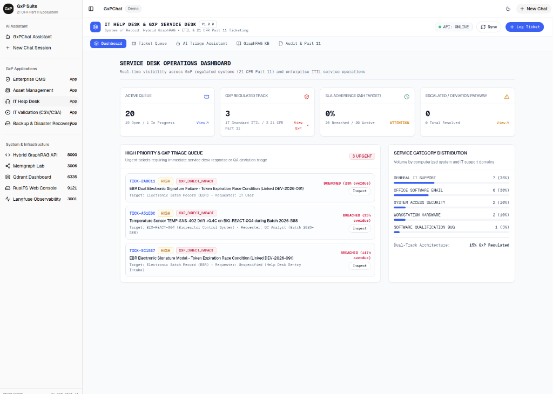Open the Audit & Part 11 tab

(x=299, y=43)
